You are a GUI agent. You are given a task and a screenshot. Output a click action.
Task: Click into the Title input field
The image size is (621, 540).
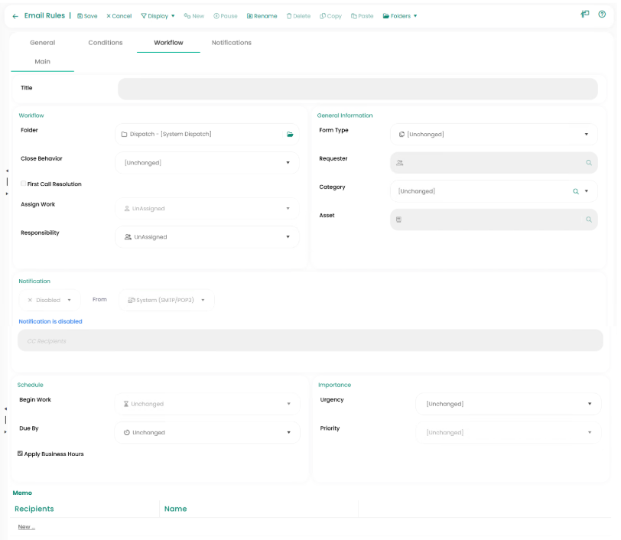tap(357, 89)
